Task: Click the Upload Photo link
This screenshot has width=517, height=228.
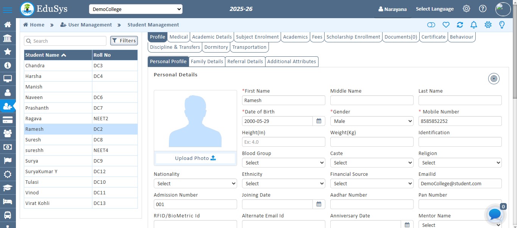Action: 195,158
